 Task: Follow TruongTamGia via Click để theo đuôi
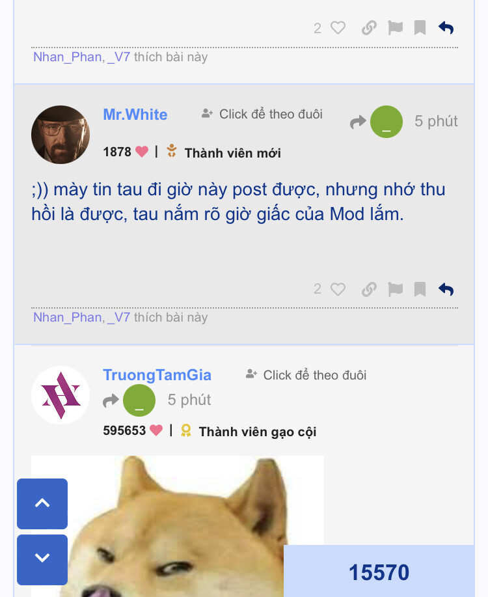[x=306, y=375]
